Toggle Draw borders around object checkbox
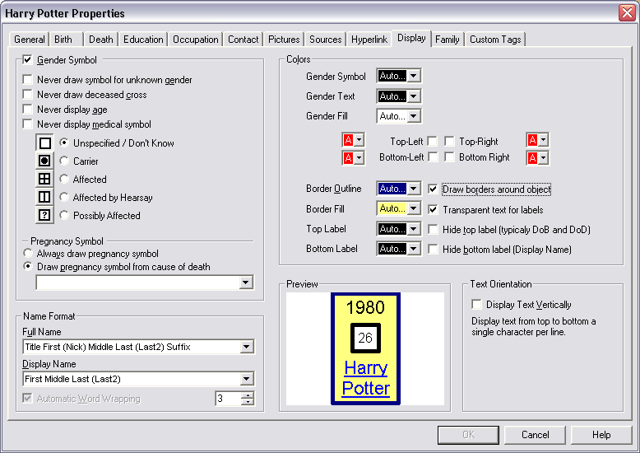This screenshot has height=453, width=640. click(x=433, y=189)
